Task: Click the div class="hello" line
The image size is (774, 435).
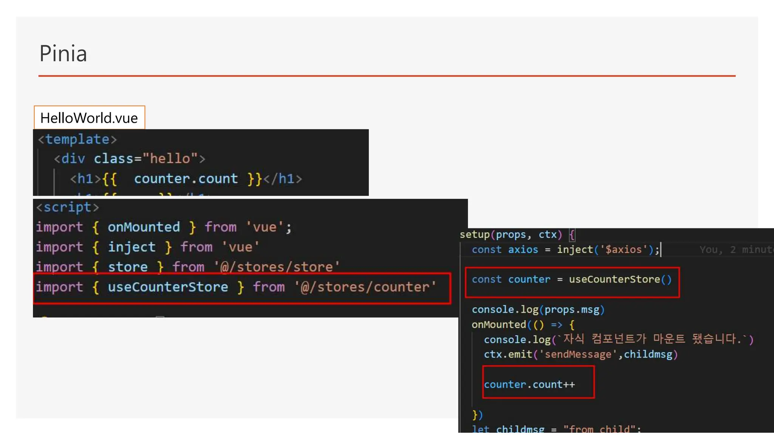Action: click(x=130, y=159)
